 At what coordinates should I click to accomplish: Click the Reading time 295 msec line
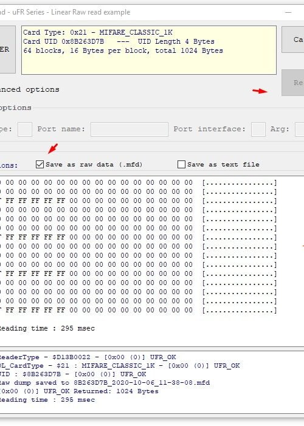pos(47,328)
